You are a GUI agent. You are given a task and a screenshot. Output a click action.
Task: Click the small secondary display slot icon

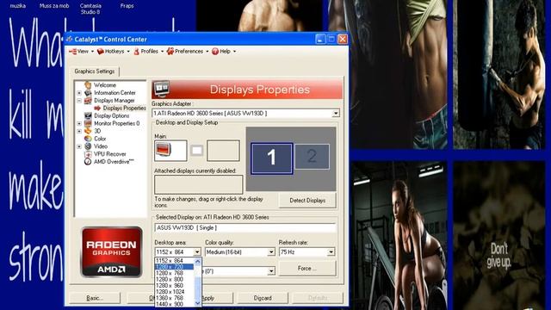coord(197,151)
